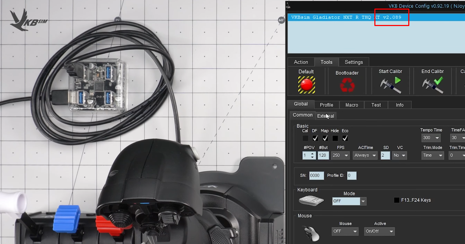Expand the ACITime Always dropdown
Image resolution: width=465 pixels, height=244 pixels.
(365, 156)
